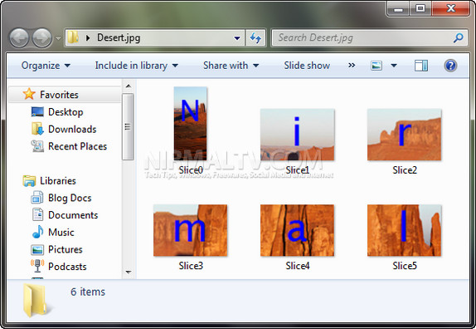Click the Help question mark icon

tap(450, 66)
